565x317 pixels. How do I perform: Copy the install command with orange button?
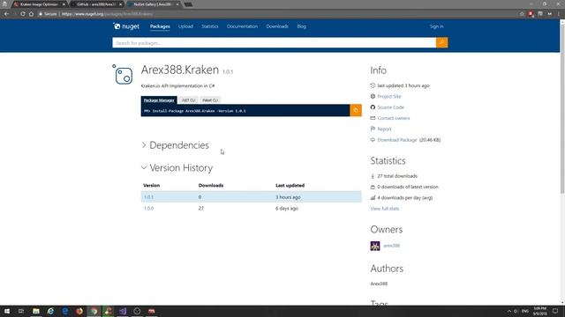(x=356, y=110)
